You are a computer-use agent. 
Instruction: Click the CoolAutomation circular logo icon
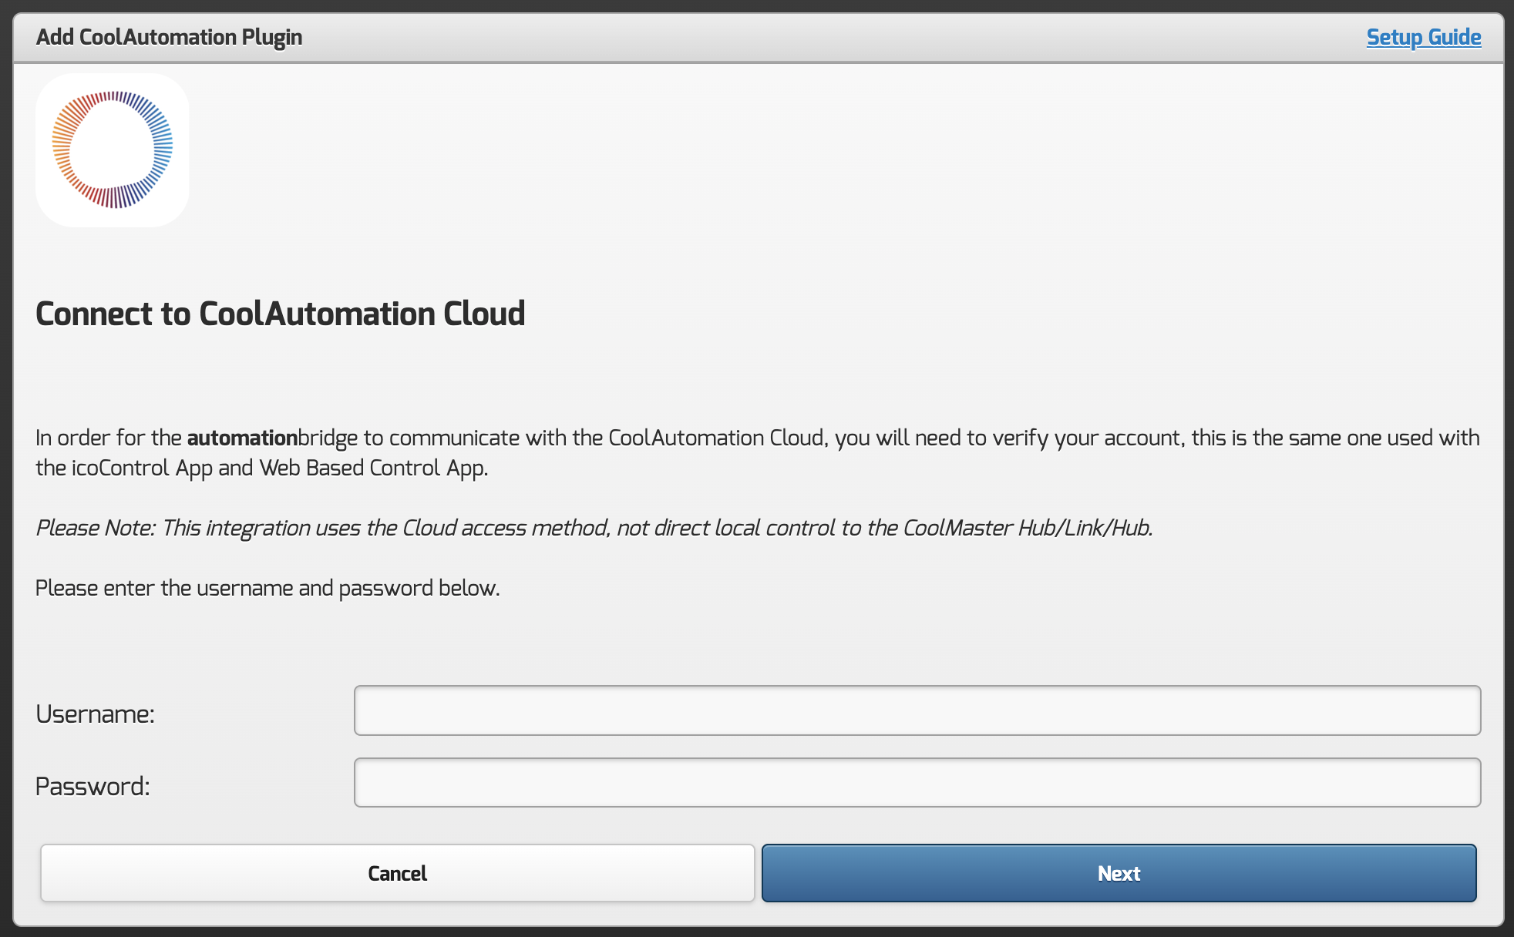click(113, 150)
